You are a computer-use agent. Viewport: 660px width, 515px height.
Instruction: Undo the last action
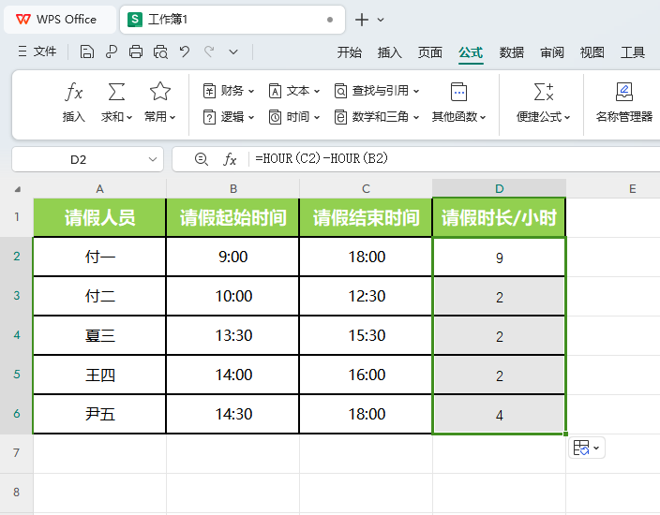(x=185, y=51)
